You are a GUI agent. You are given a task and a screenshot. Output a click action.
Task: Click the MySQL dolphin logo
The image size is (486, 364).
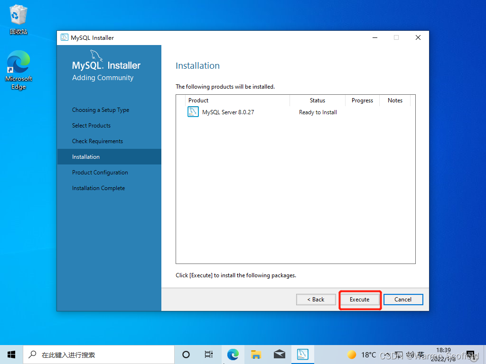coord(96,55)
